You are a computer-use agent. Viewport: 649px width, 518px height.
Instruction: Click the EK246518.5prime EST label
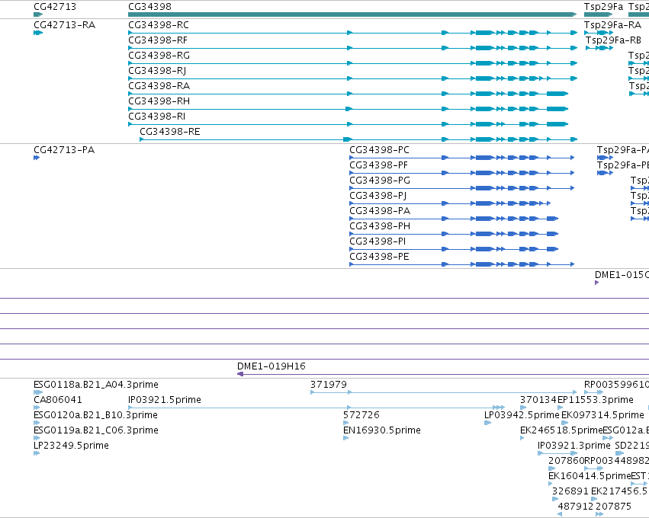(x=561, y=430)
